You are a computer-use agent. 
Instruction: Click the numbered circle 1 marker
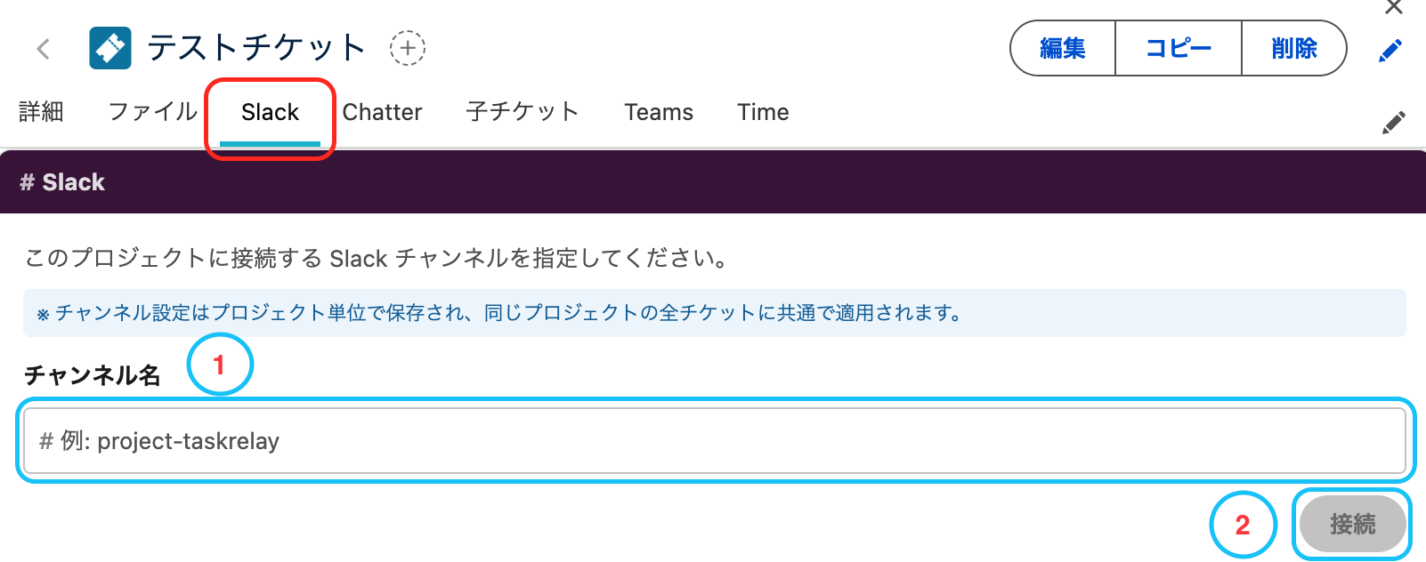[220, 365]
